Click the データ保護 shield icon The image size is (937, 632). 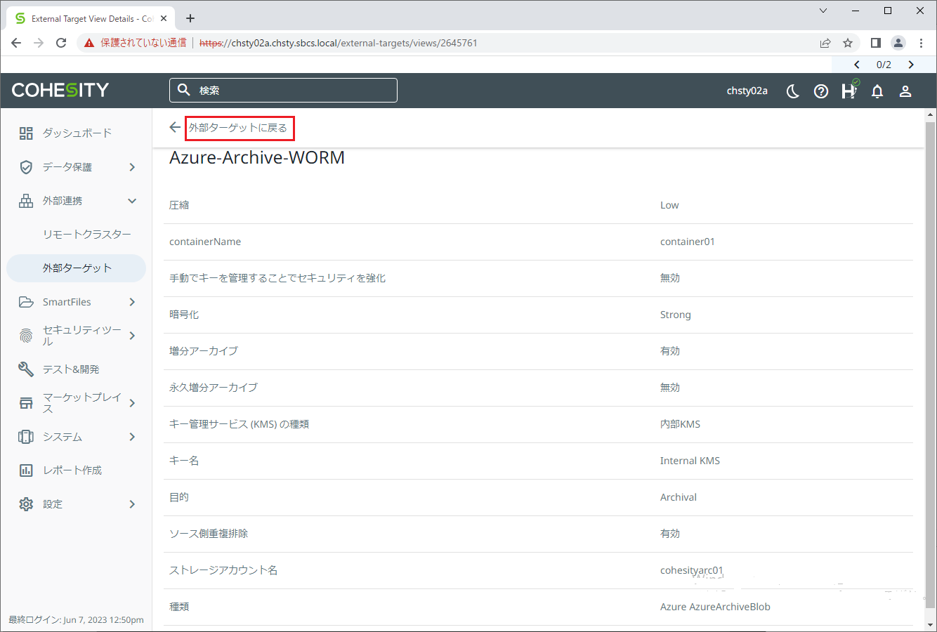click(x=26, y=167)
